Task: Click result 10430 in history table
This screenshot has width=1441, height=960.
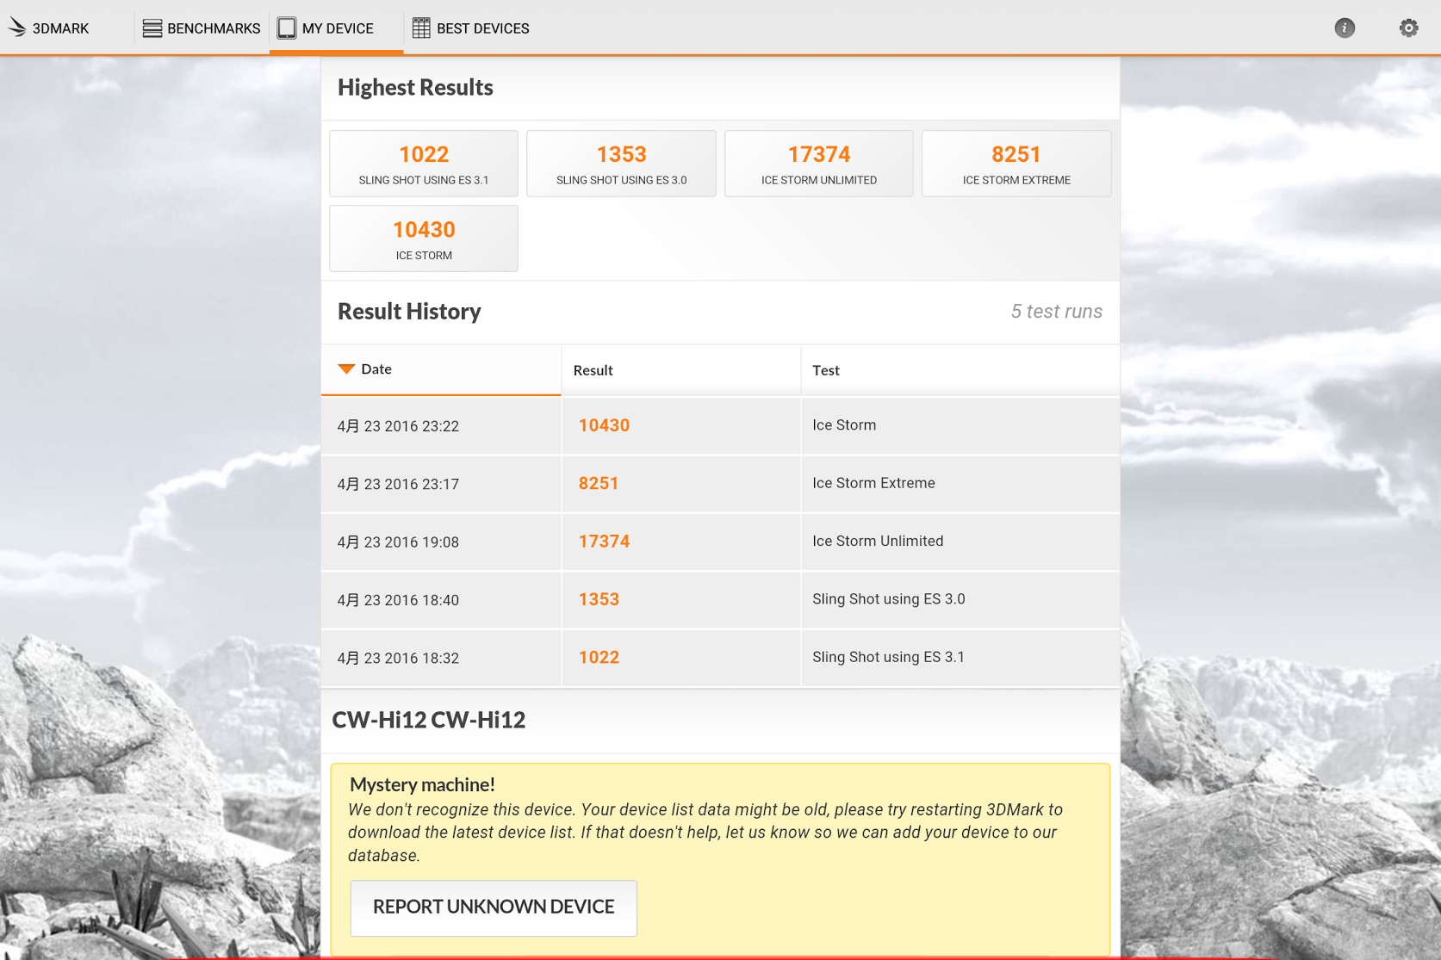Action: click(x=604, y=425)
